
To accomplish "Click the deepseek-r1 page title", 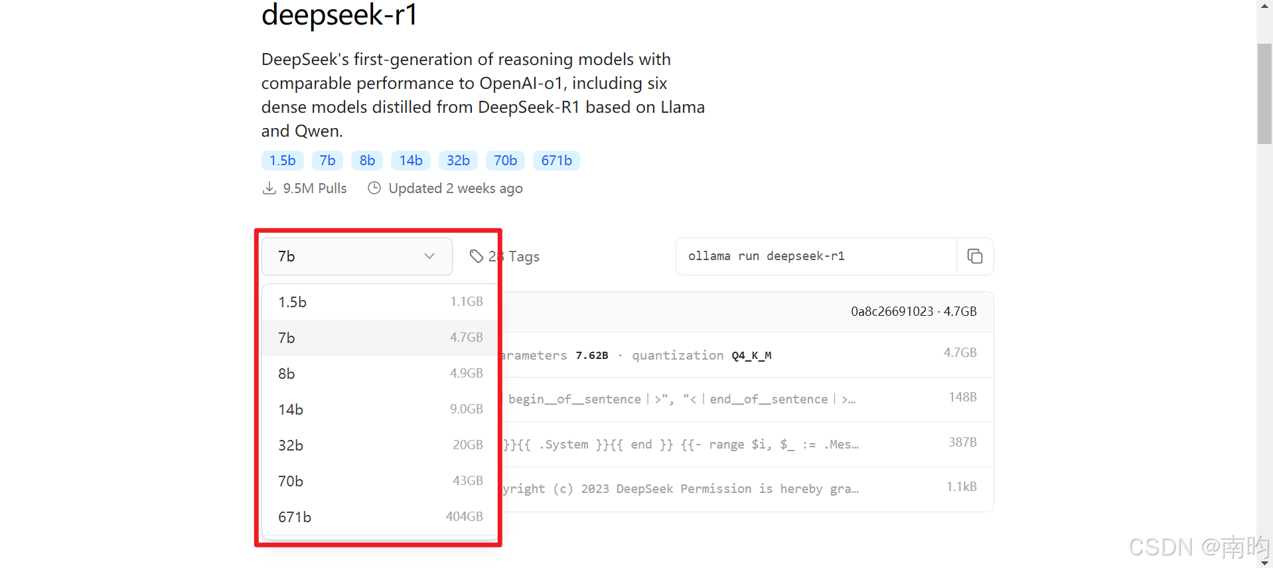I will click(x=339, y=15).
